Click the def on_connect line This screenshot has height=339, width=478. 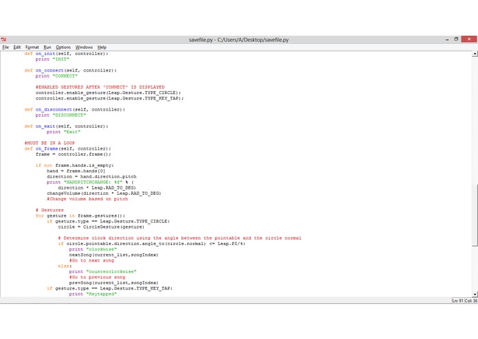pos(70,71)
